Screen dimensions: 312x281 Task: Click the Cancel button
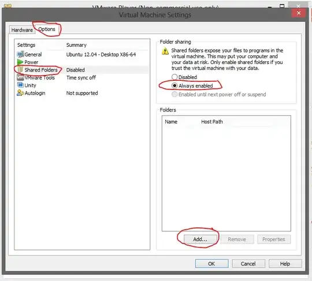(248, 264)
